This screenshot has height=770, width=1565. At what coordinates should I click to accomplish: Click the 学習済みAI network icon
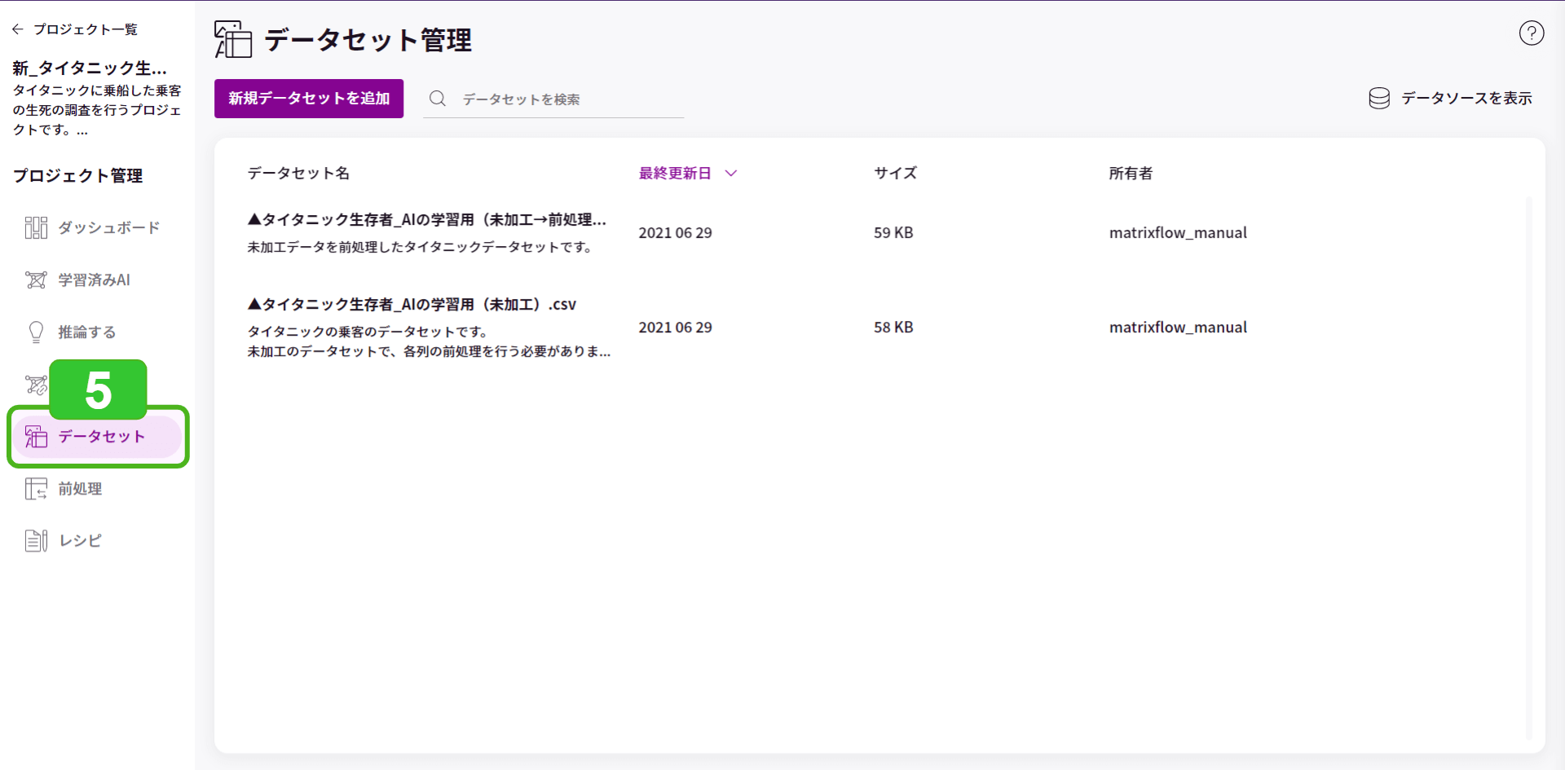[x=36, y=279]
